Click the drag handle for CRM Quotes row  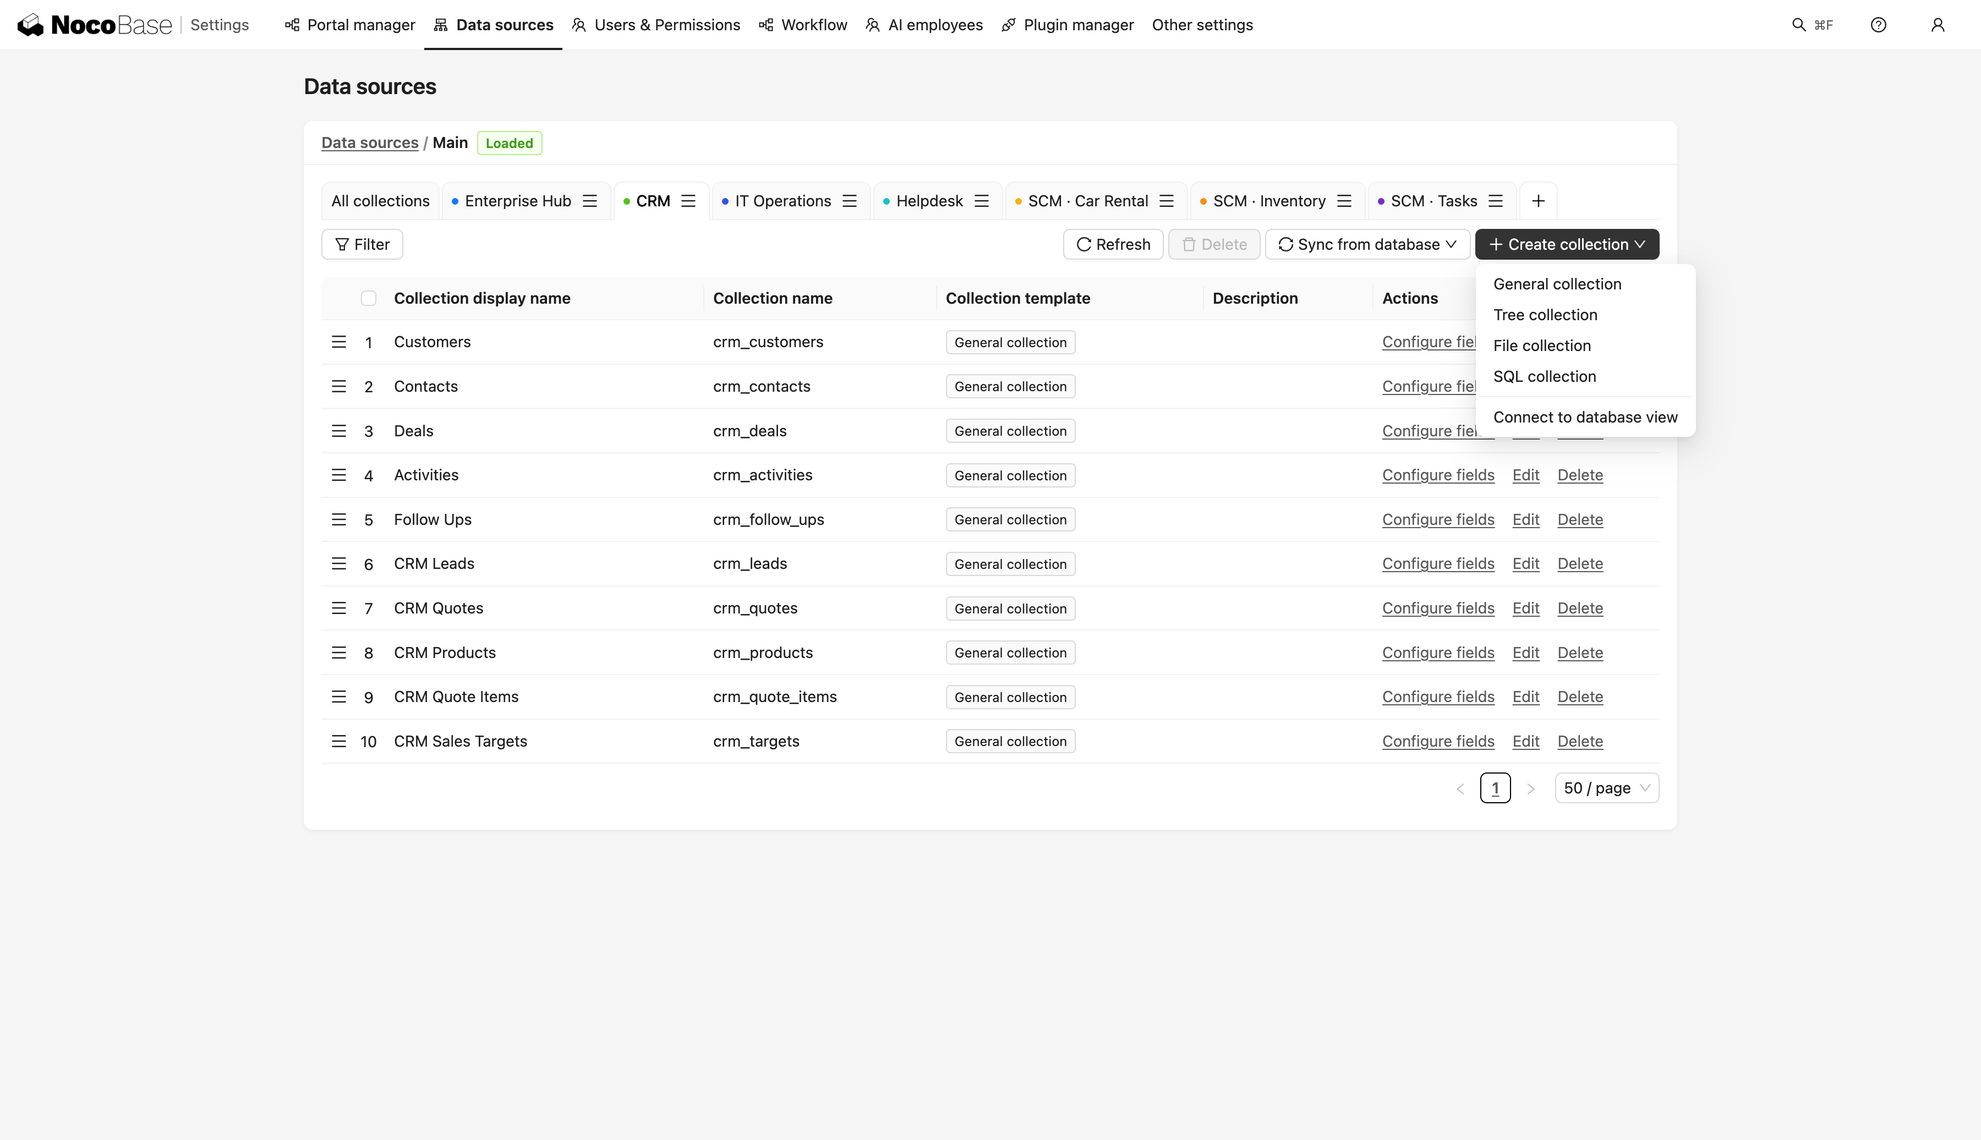coord(339,609)
